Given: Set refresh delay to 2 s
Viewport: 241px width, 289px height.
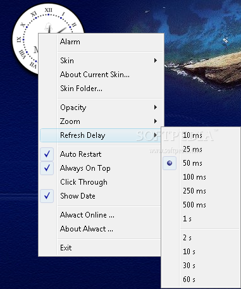Looking at the screenshot, I should [x=201, y=238].
